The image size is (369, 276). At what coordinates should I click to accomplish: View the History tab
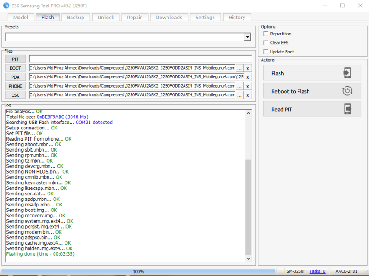click(x=237, y=18)
